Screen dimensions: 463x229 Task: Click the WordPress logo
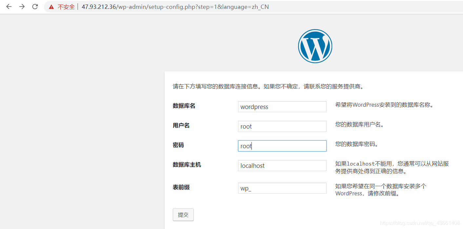(315, 46)
